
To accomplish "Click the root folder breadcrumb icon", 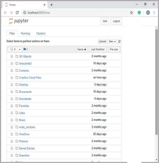I will point(25,49).
